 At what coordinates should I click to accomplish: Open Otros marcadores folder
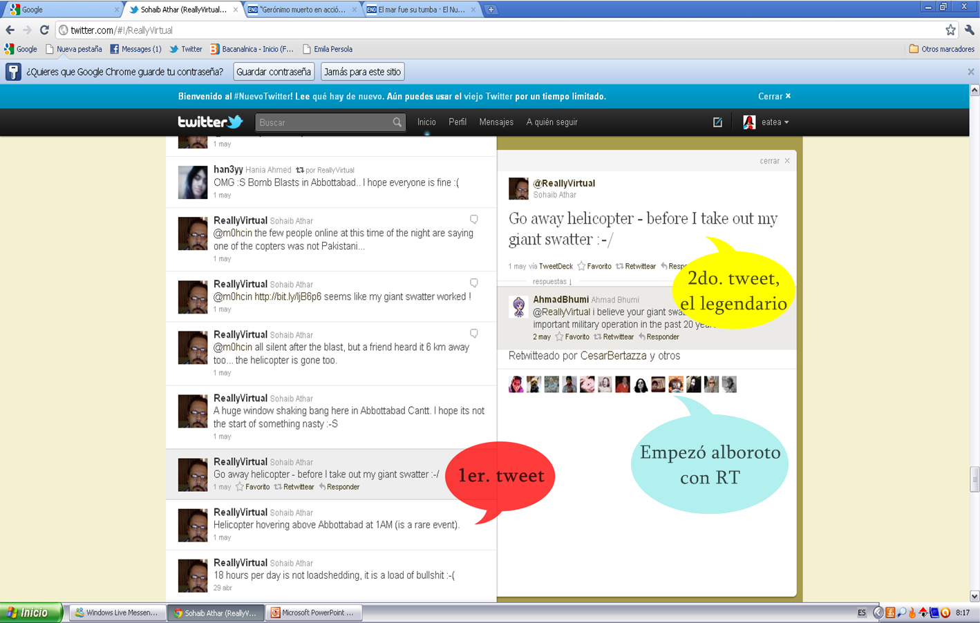941,49
